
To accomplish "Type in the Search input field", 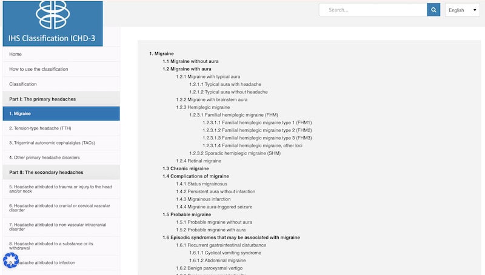I will [x=373, y=10].
